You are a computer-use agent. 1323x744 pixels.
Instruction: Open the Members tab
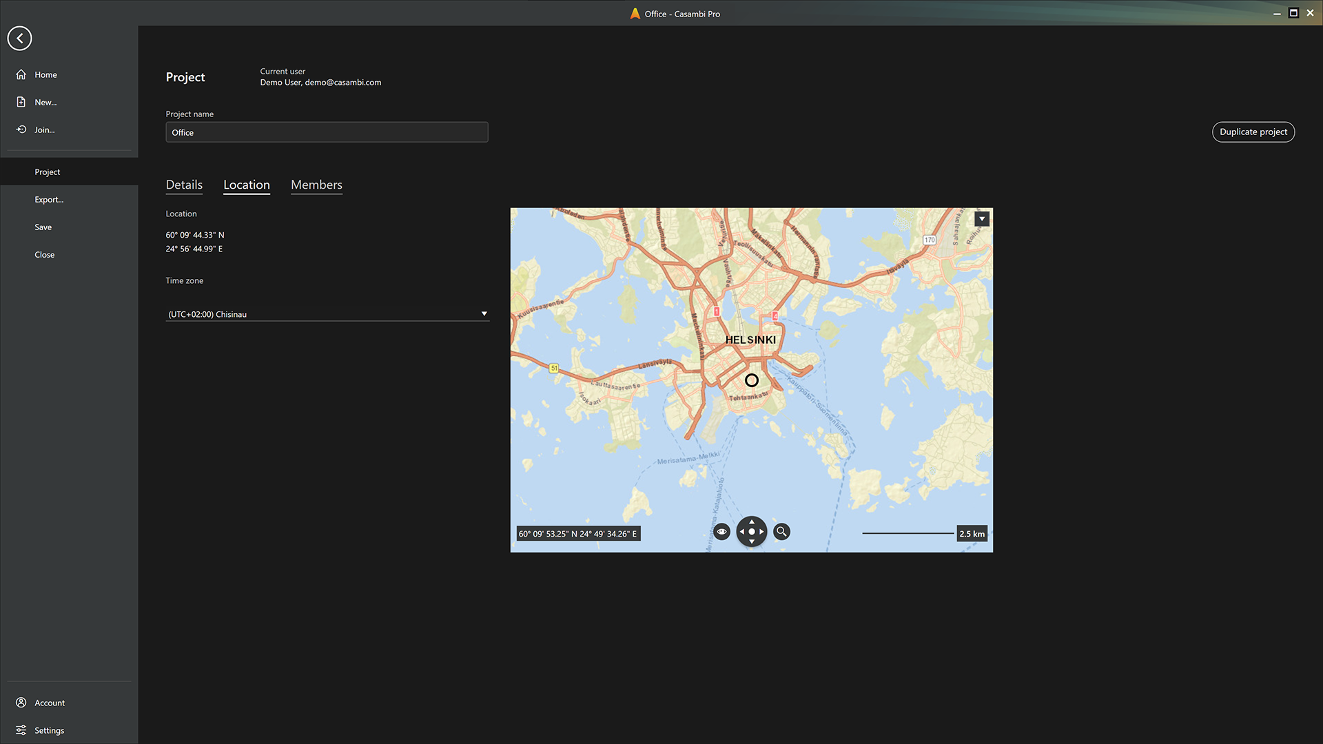tap(316, 185)
